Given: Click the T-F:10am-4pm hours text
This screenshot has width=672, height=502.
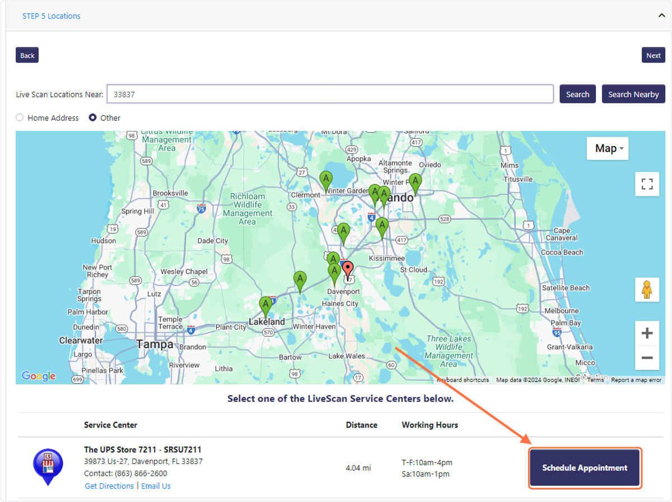Looking at the screenshot, I should (x=427, y=462).
